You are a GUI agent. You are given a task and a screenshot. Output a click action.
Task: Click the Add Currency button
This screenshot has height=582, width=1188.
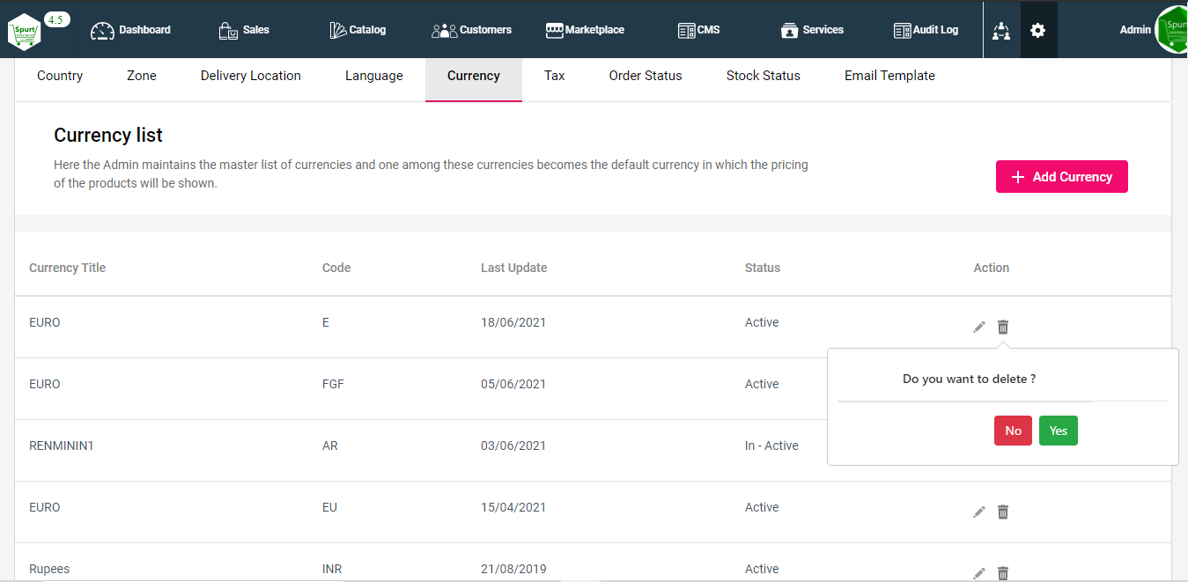(x=1062, y=177)
